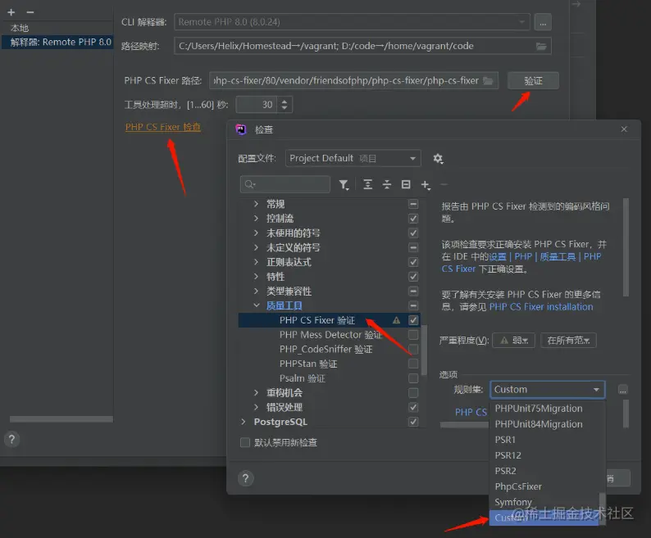Expand the 常规 tree group
This screenshot has width=651, height=538.
pos(256,204)
